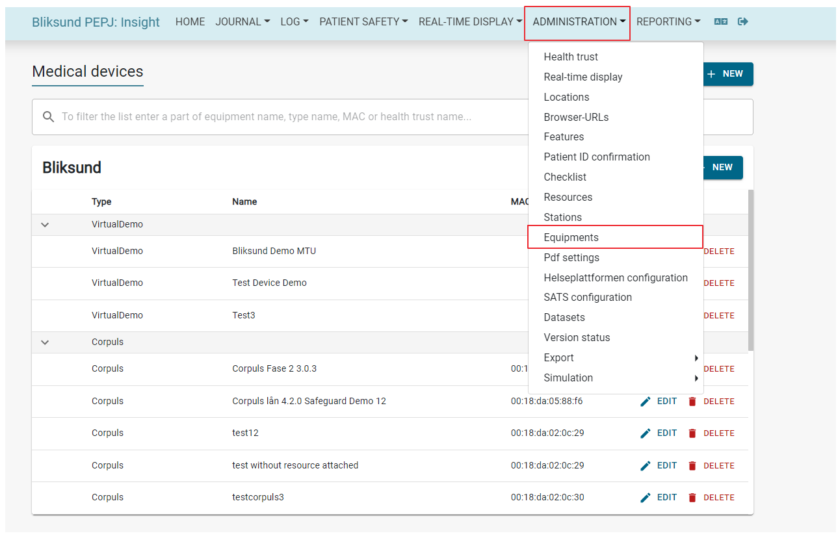
Task: Click 'test without resource attached' name
Action: point(295,466)
